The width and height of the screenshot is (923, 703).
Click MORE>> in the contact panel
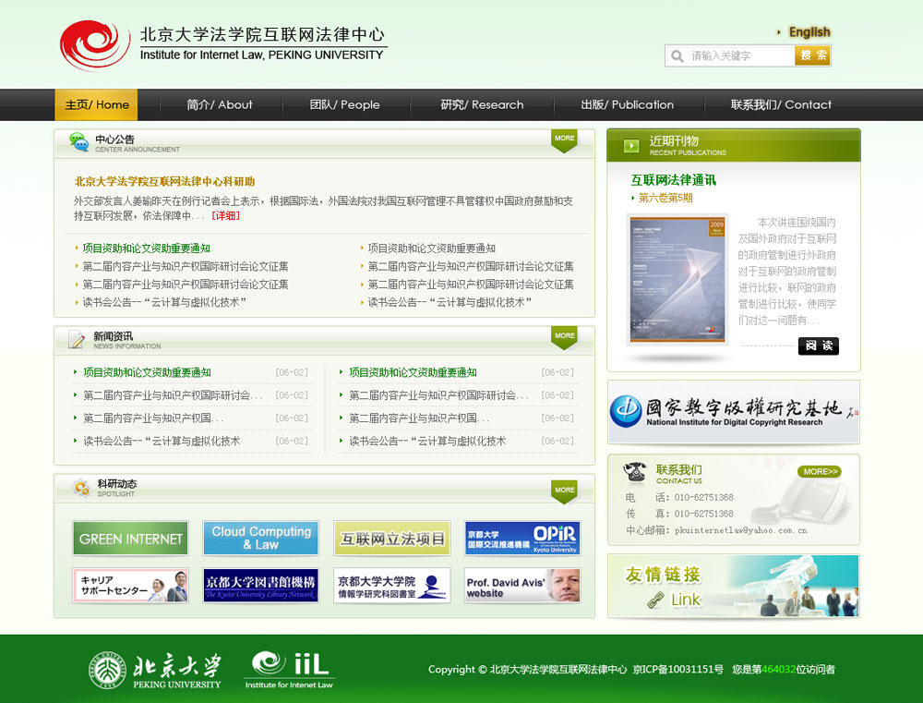[x=820, y=471]
